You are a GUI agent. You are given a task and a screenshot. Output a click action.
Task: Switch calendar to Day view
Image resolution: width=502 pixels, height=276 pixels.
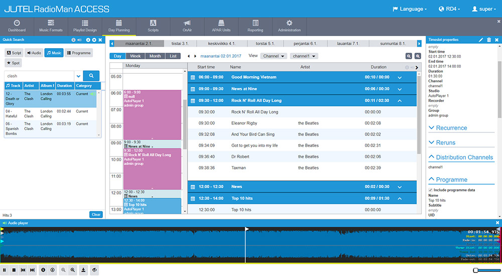click(117, 56)
